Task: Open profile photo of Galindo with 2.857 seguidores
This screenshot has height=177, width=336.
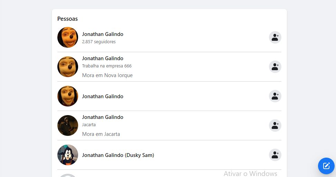Action: pyautogui.click(x=68, y=37)
